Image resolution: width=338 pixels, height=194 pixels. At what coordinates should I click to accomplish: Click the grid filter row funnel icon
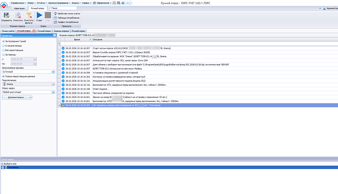[59, 44]
